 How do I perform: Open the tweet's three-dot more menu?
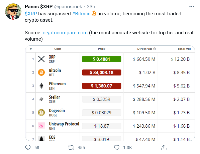[x=192, y=6]
